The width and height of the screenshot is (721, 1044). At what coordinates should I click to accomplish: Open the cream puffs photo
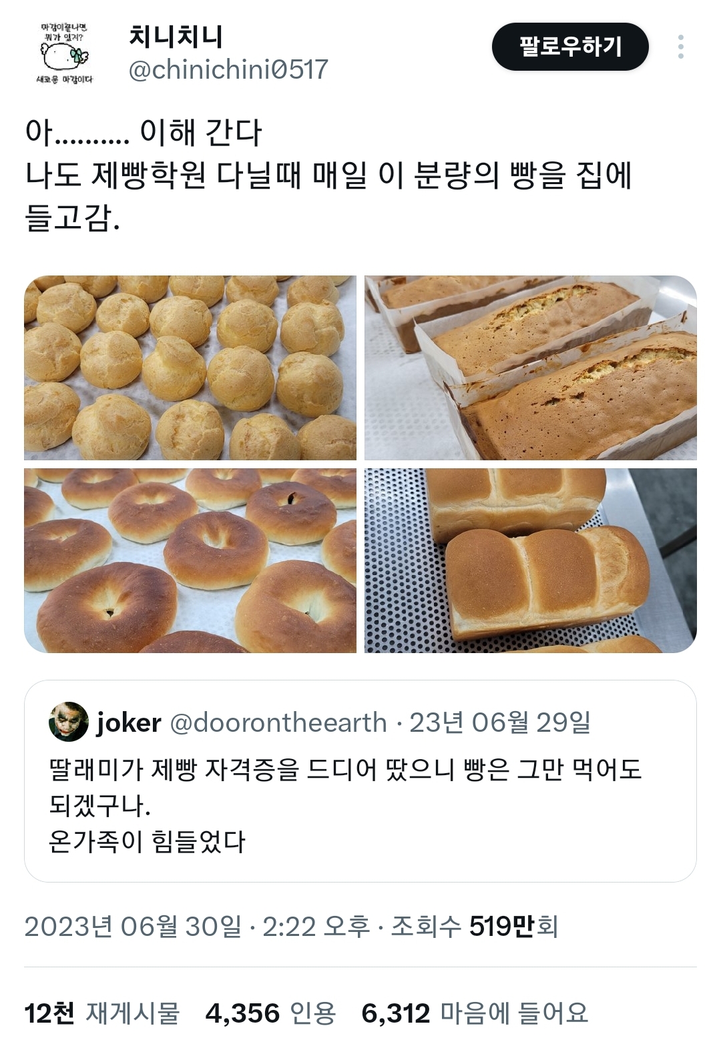pos(190,368)
